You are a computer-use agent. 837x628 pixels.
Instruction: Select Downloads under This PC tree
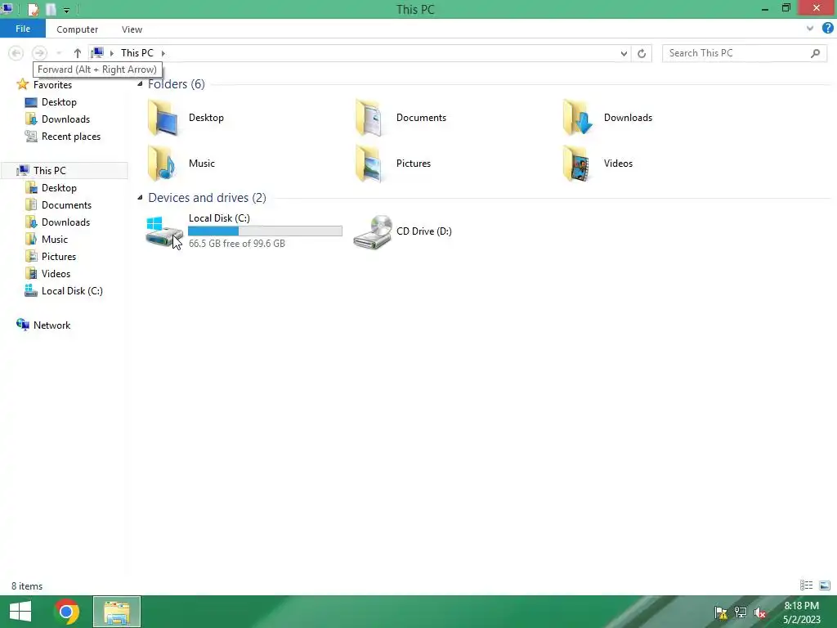(x=65, y=222)
